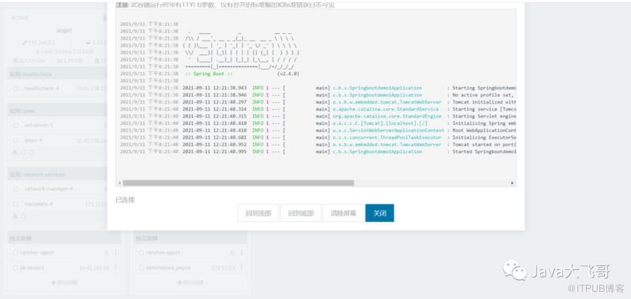Click the log scrollbar left arrow
631x299 pixels.
pos(120,183)
